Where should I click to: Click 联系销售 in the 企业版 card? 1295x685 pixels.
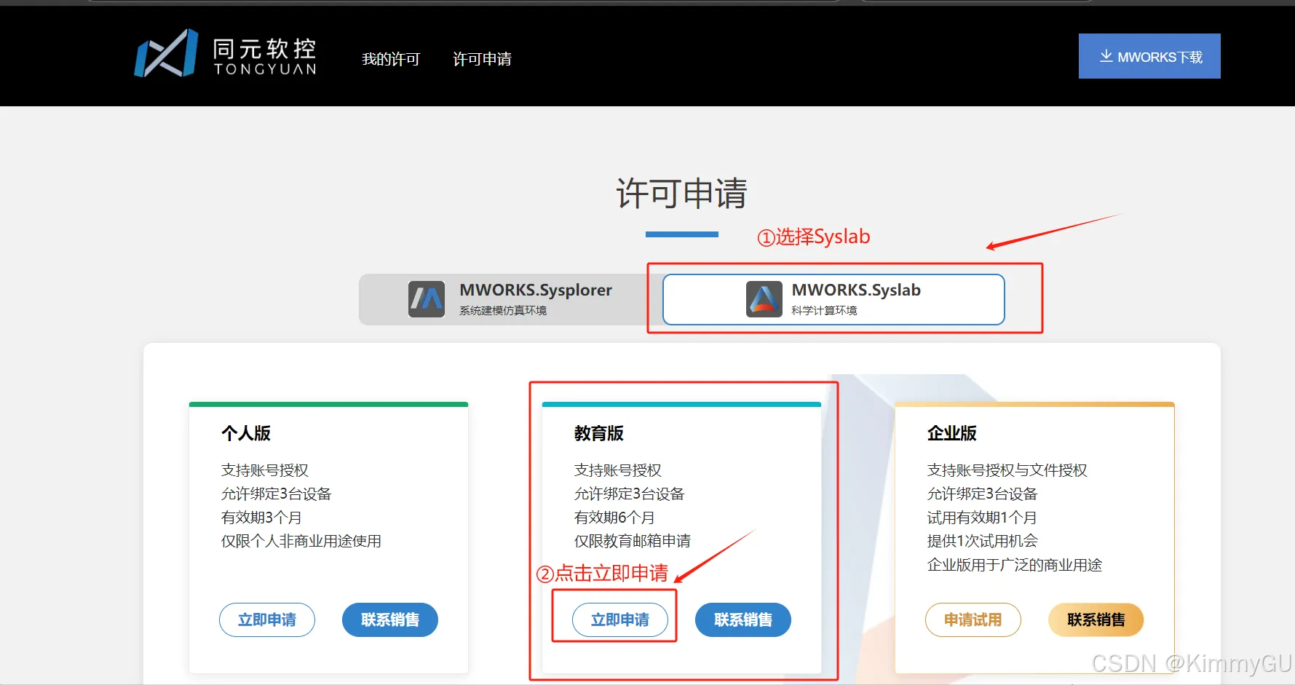coord(1096,619)
